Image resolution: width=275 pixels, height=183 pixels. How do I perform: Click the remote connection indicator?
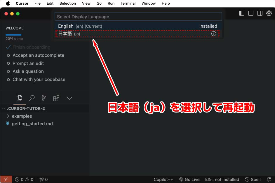coord(6,179)
